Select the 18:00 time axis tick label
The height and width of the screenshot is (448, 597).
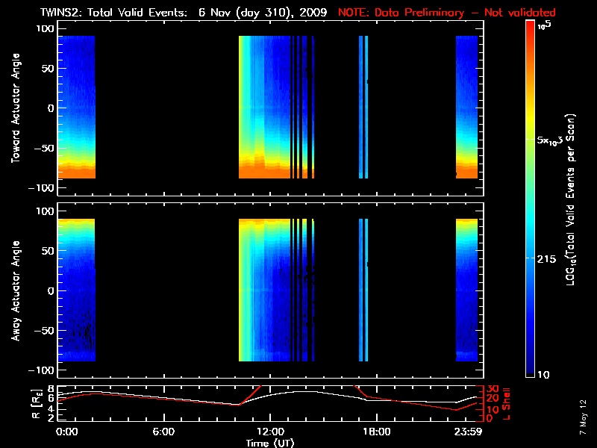pos(376,432)
